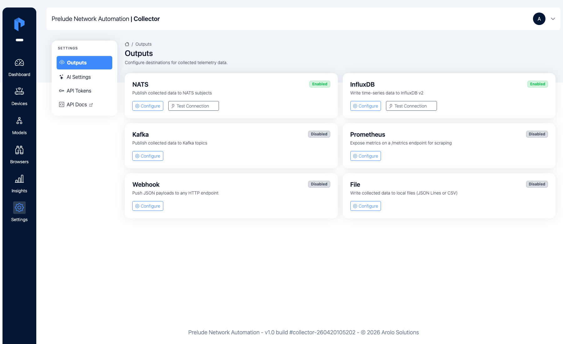The image size is (563, 344).
Task: Click the InfluxDB card title
Action: click(363, 84)
